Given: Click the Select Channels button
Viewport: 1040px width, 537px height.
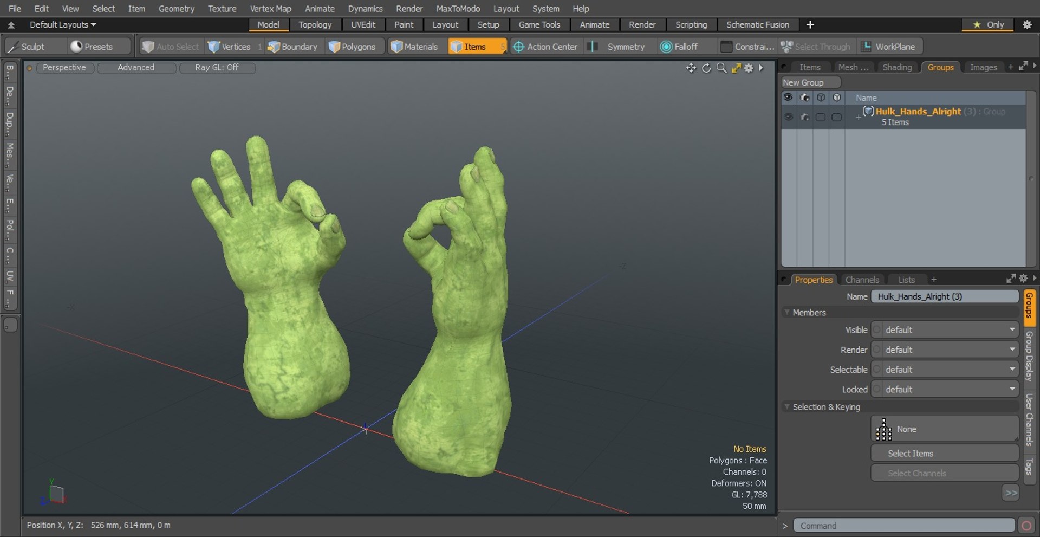Looking at the screenshot, I should click(x=945, y=474).
